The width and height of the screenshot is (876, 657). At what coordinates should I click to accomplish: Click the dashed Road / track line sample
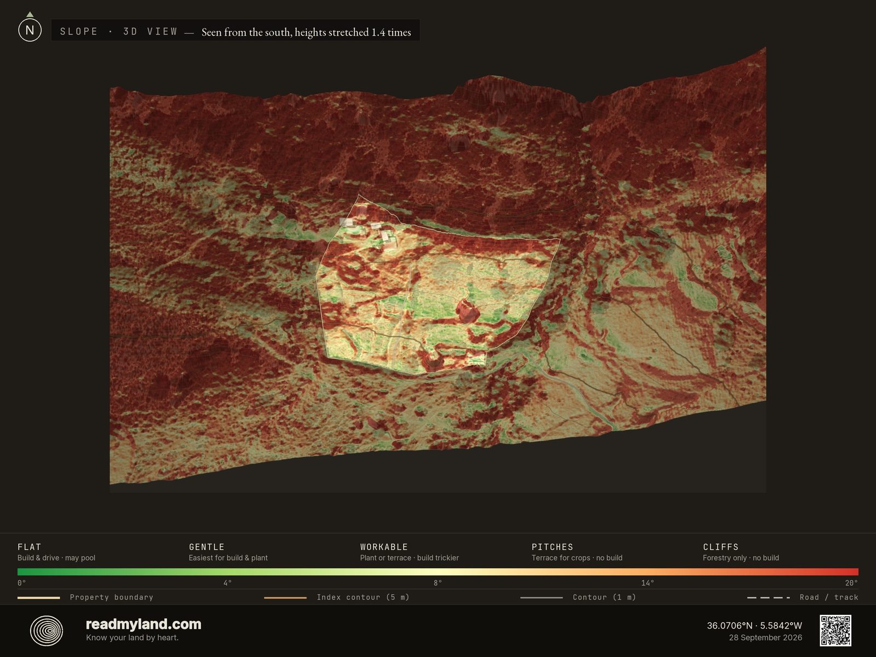pyautogui.click(x=769, y=598)
